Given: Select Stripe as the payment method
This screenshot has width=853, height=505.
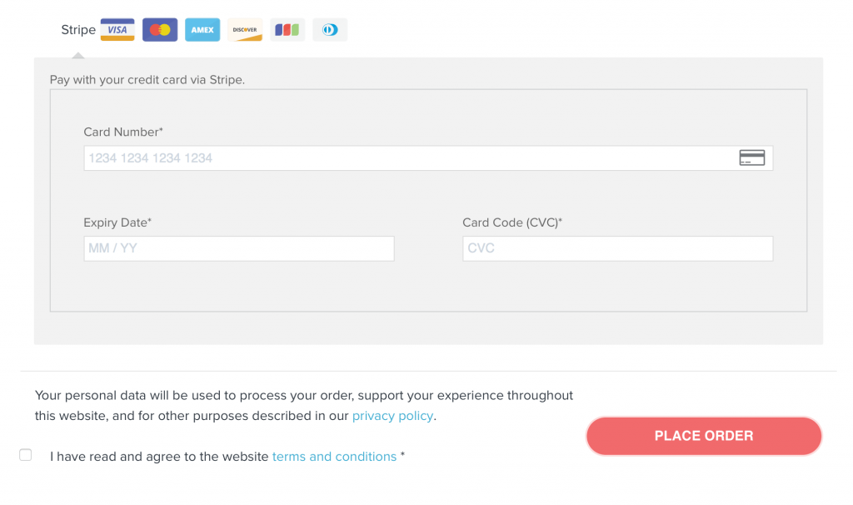Looking at the screenshot, I should (x=77, y=29).
